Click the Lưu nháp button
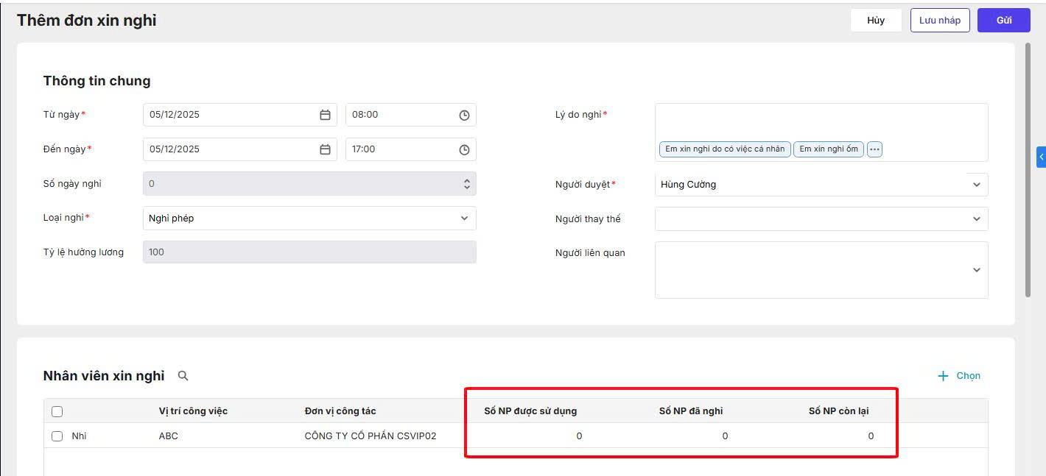Screen dimensions: 1046x476 click(x=939, y=21)
